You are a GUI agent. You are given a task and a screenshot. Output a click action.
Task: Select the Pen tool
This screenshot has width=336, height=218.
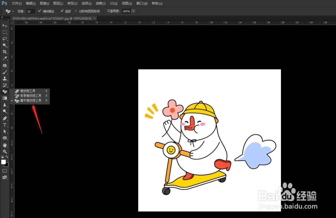pos(5,118)
